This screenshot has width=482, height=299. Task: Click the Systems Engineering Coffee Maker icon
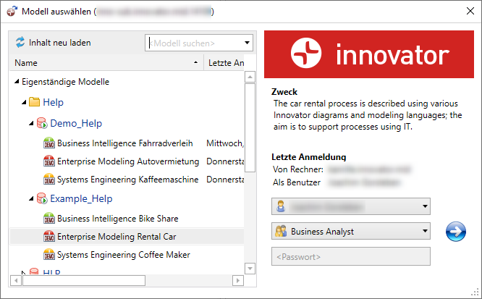tap(49, 254)
